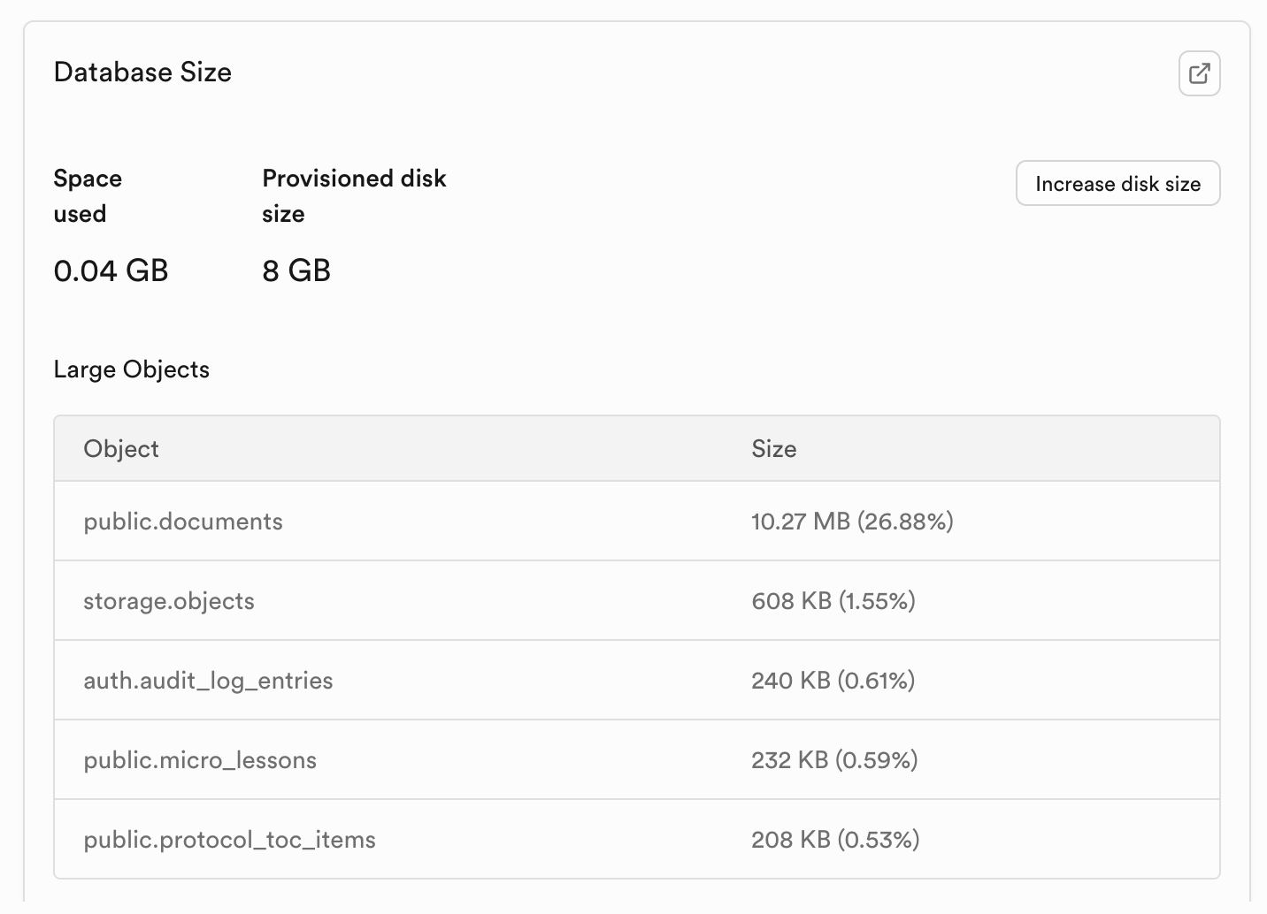Click the Provisioned disk size label

354,195
